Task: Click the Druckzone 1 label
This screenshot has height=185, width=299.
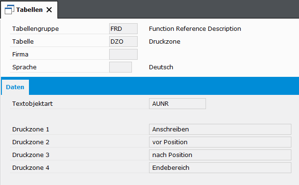Action: tap(31, 129)
